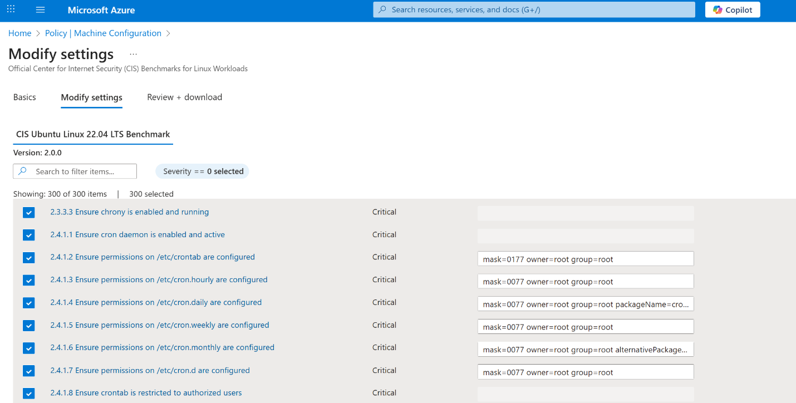Open the Basics tab
Viewport: 796px width, 403px height.
point(24,97)
